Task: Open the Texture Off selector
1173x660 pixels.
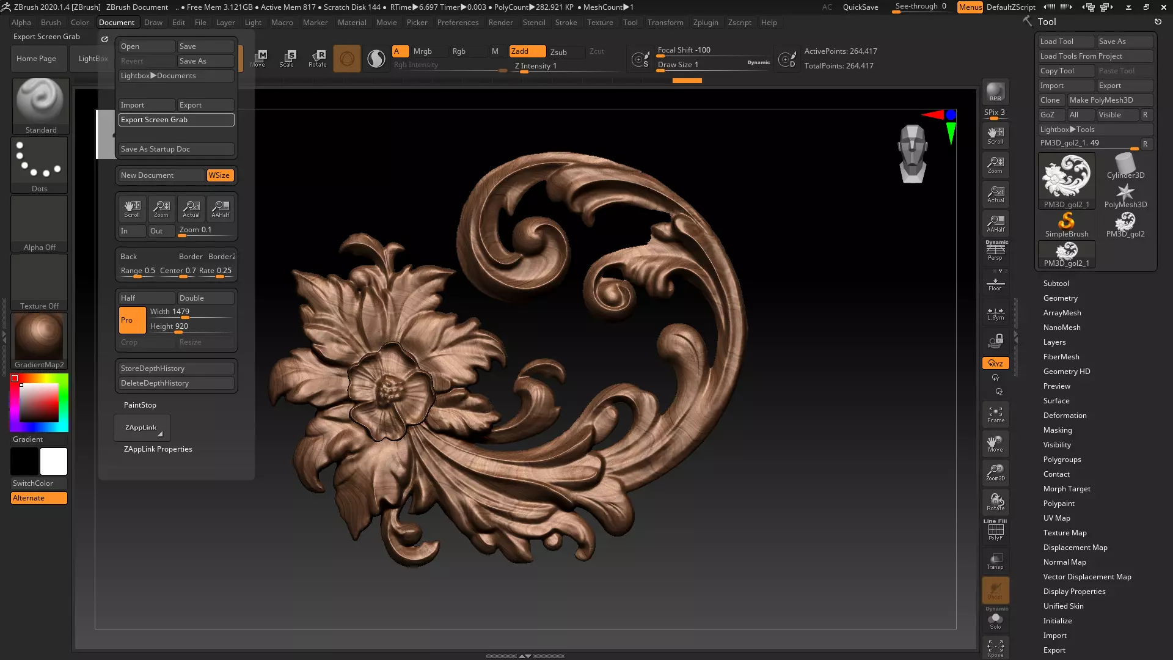Action: pyautogui.click(x=40, y=282)
